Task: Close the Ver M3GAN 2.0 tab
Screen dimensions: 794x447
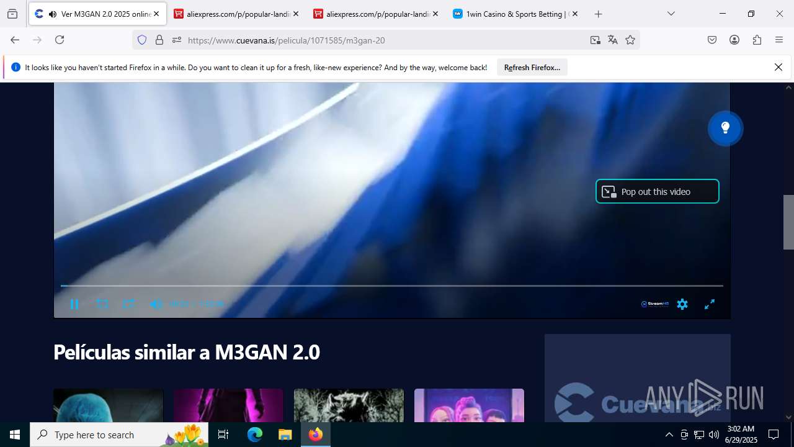Action: [156, 14]
